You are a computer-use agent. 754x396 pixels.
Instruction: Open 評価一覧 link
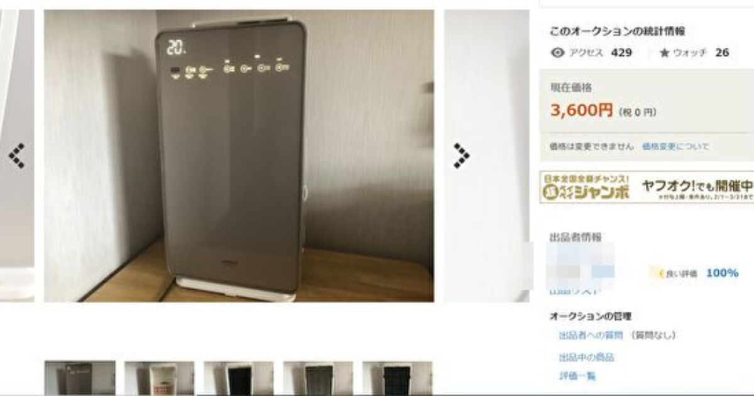pyautogui.click(x=577, y=377)
